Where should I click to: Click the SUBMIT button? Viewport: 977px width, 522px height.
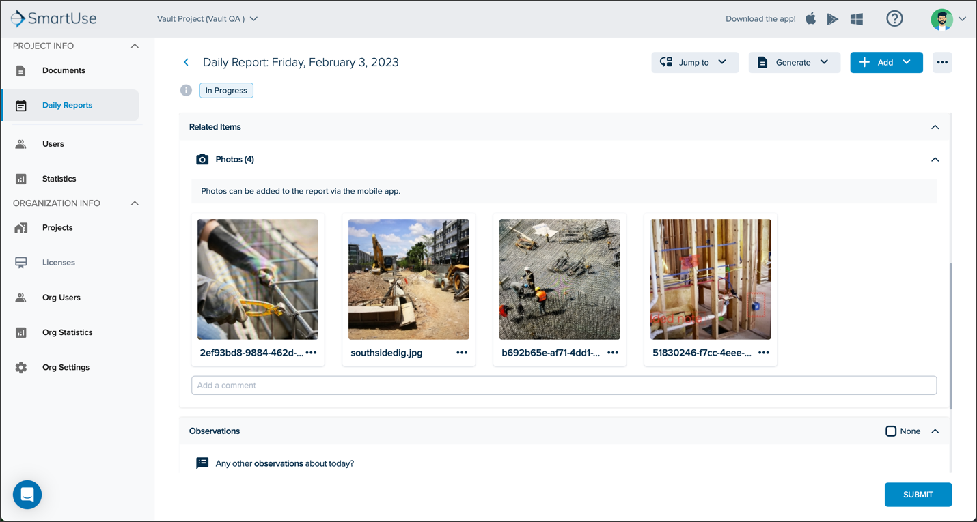pos(918,495)
